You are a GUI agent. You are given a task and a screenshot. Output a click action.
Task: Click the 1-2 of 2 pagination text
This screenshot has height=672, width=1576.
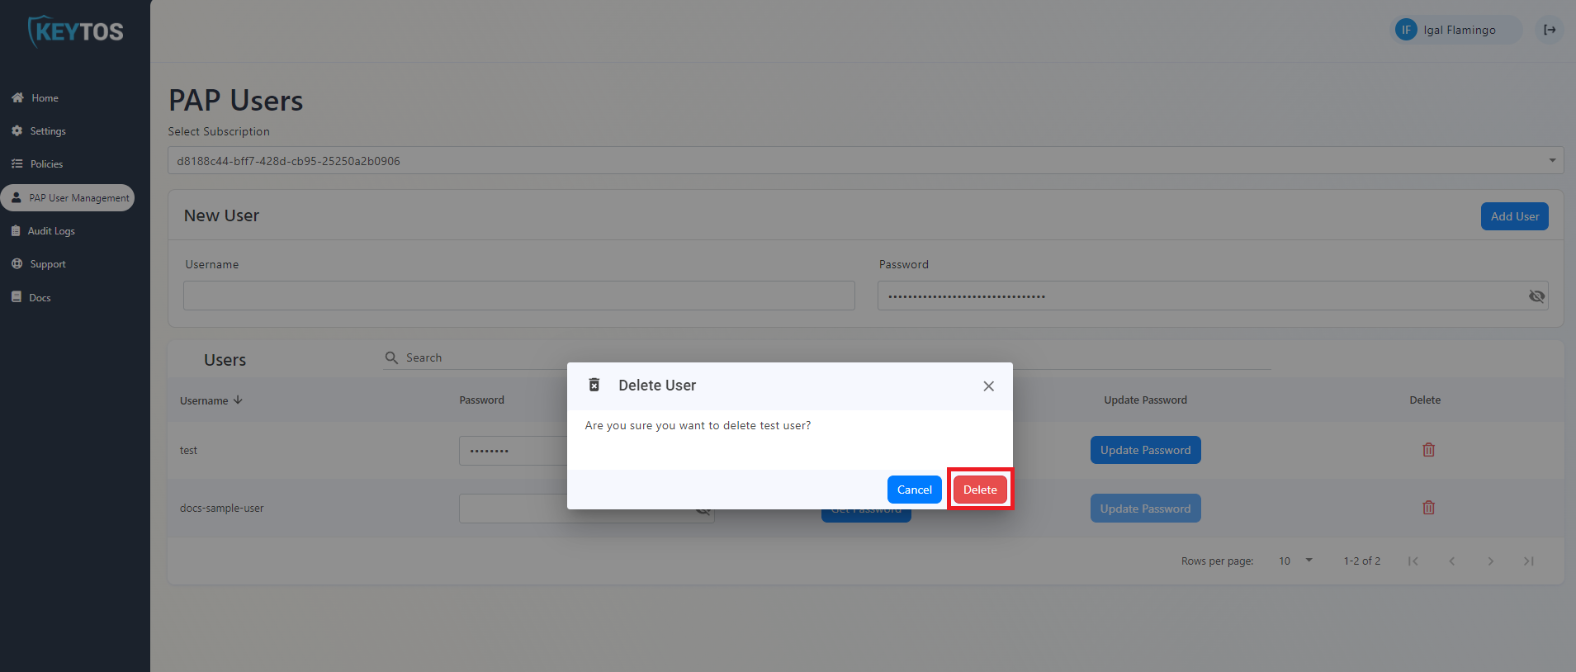click(1361, 561)
